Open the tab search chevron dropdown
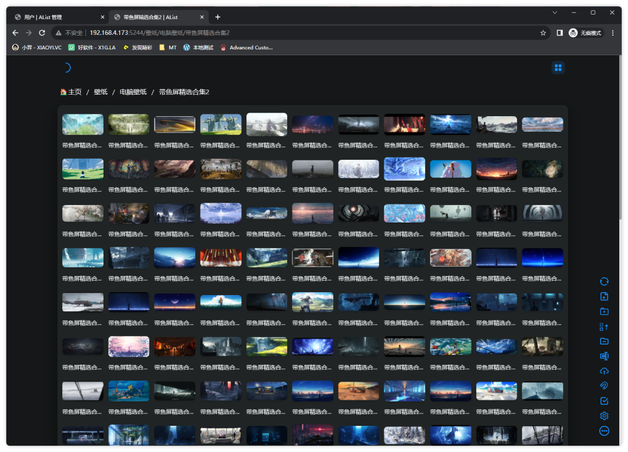The image size is (628, 452). pos(555,12)
